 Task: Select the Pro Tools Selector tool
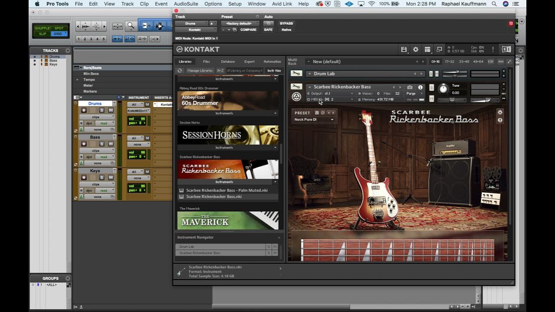point(159,26)
